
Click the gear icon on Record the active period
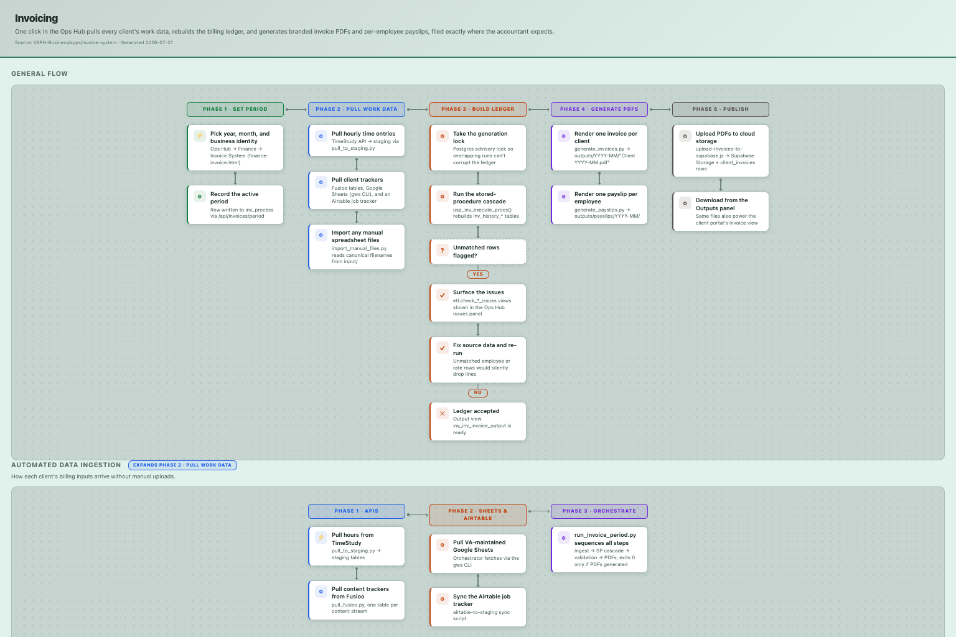click(200, 196)
